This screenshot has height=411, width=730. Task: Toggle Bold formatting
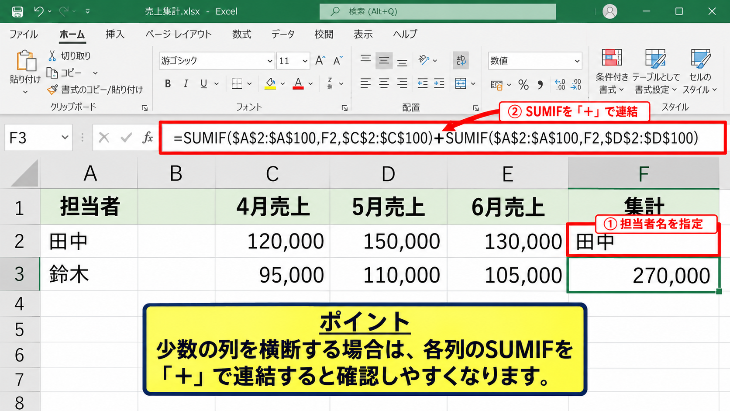168,84
